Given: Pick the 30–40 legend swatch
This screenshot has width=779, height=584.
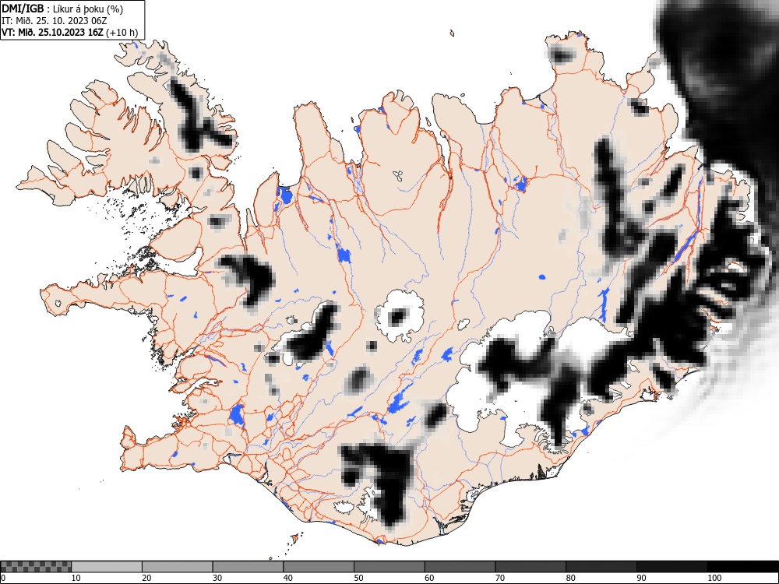Looking at the screenshot, I should pos(248,567).
